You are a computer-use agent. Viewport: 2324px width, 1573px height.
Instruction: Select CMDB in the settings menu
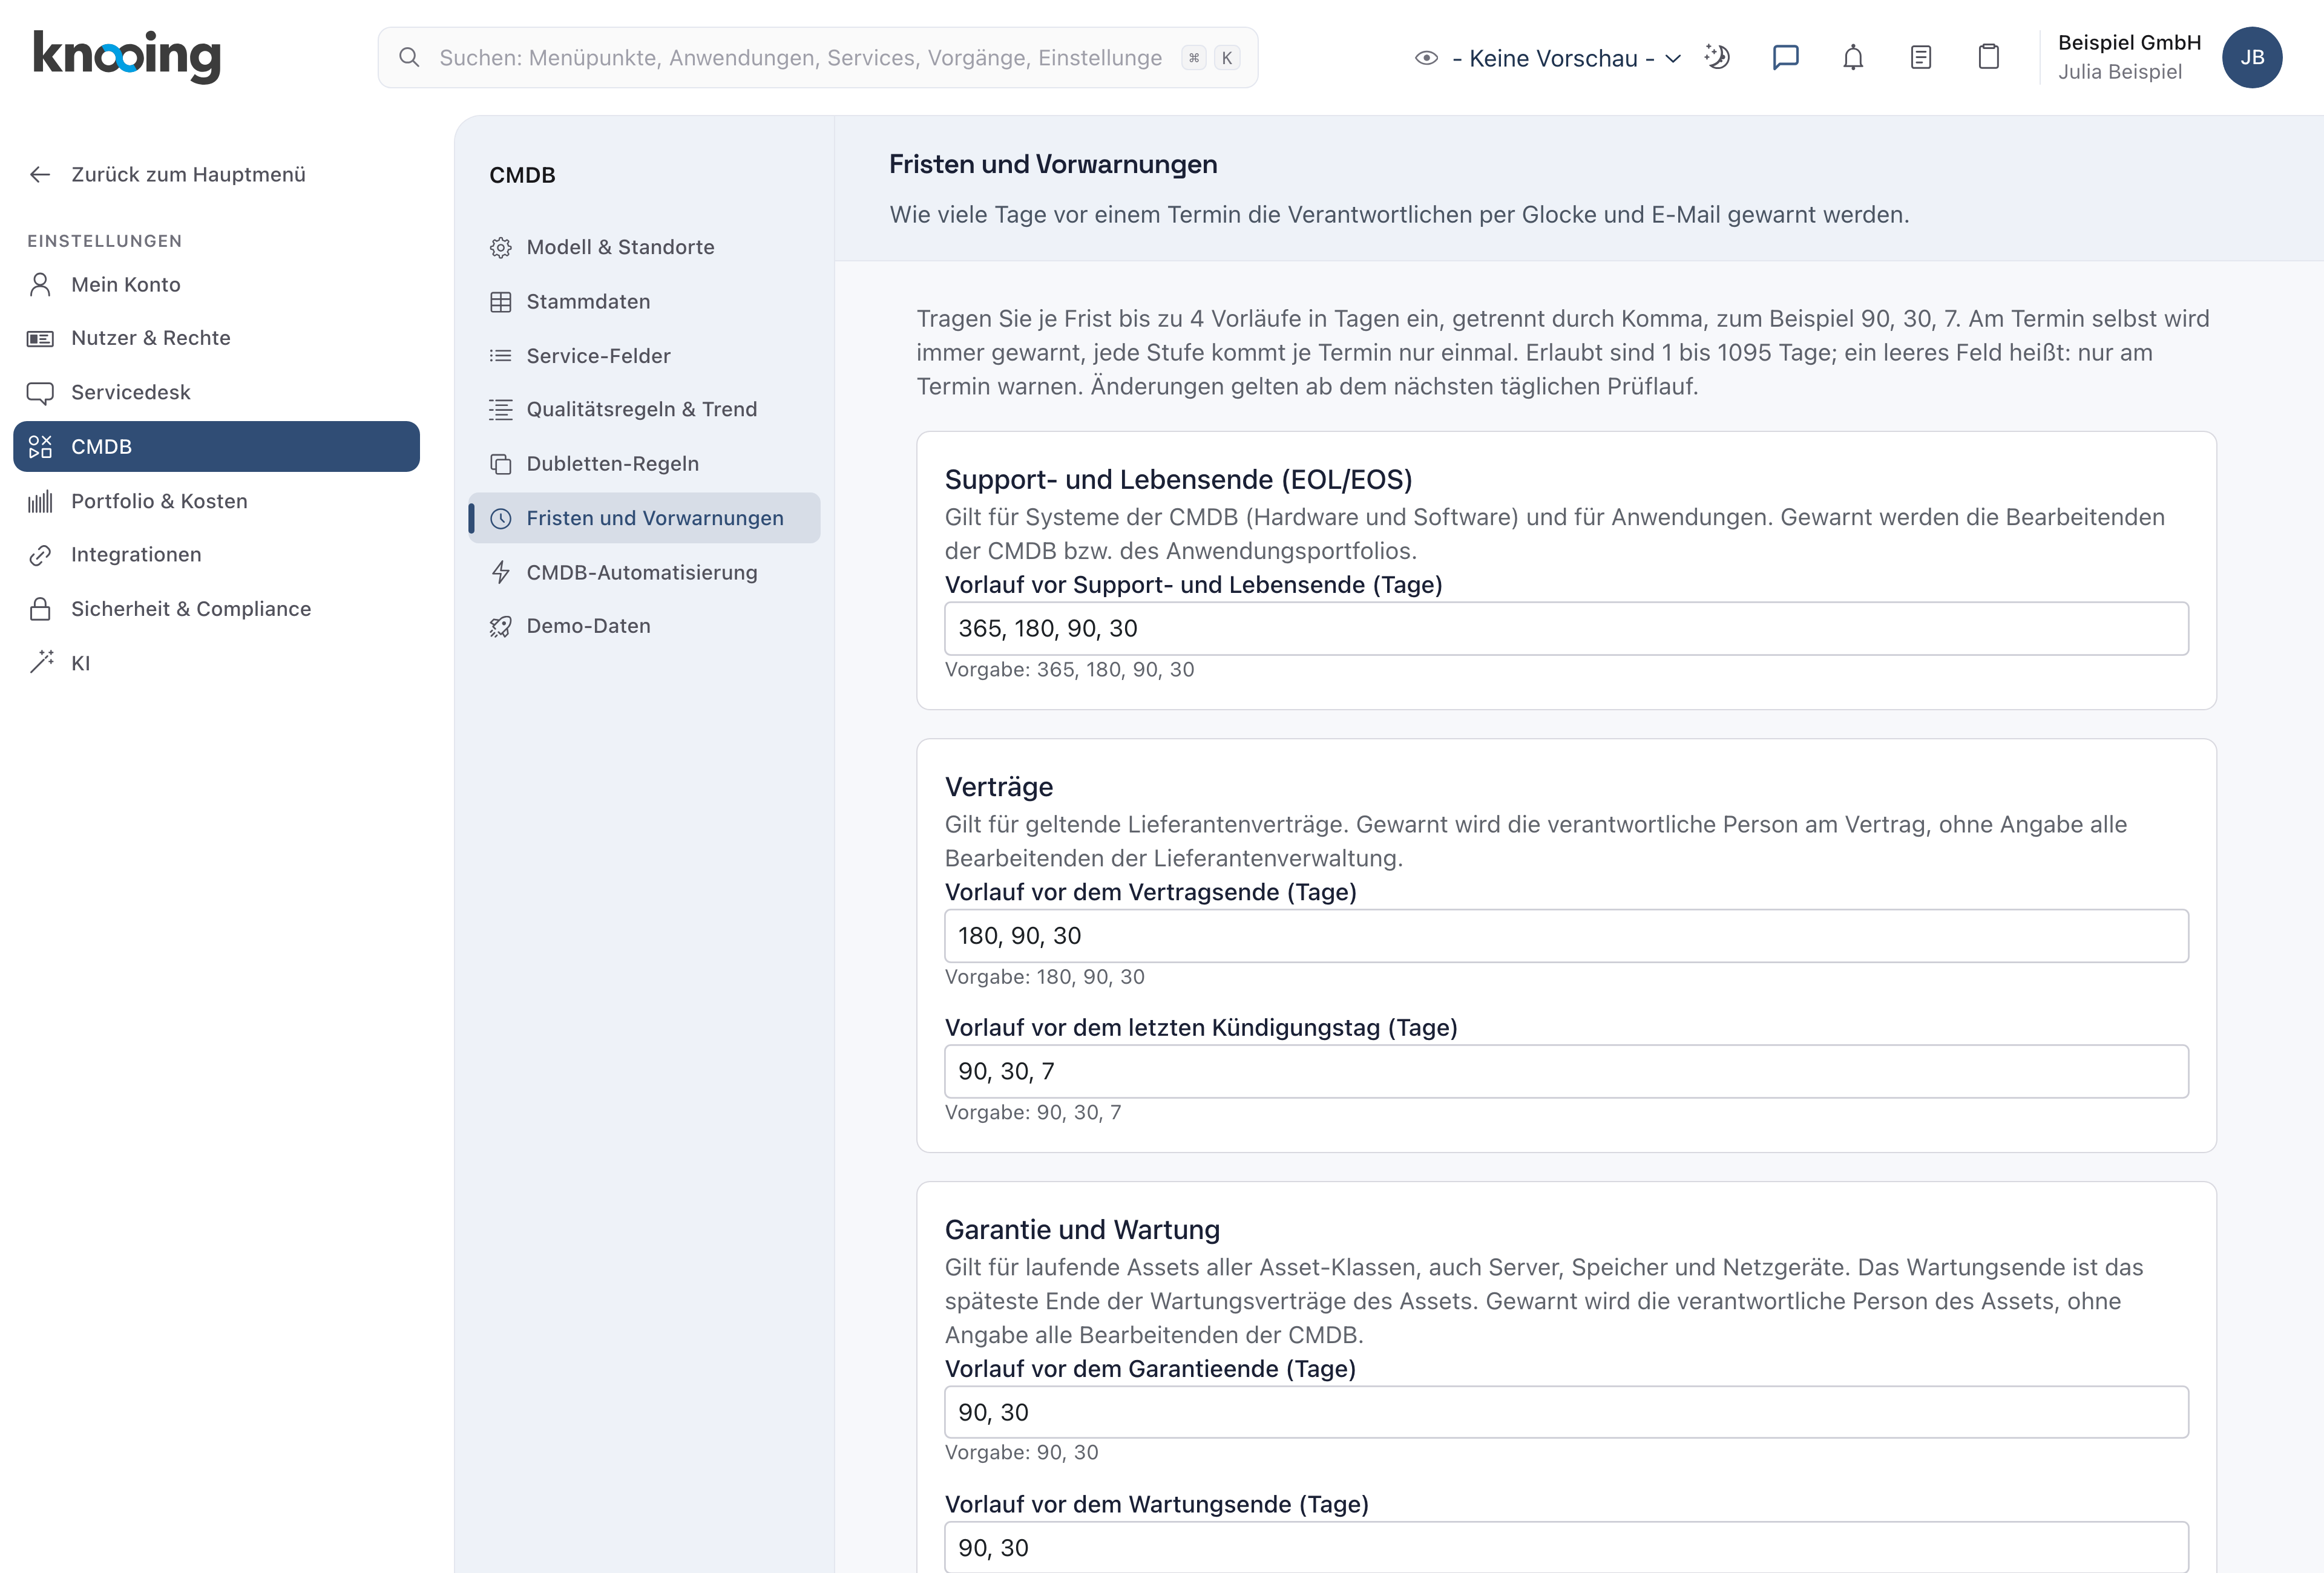click(216, 446)
